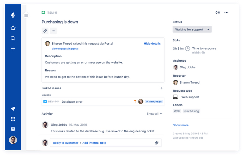
Task: Click the IN PROGRESS status badge
Action: tap(154, 102)
